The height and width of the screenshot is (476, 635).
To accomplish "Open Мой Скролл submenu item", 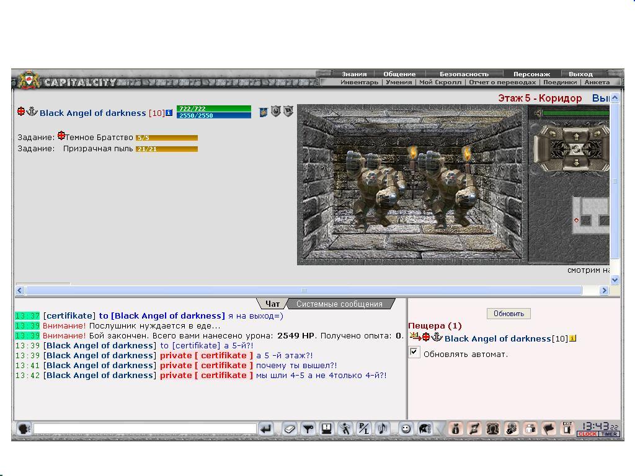I will click(x=440, y=82).
